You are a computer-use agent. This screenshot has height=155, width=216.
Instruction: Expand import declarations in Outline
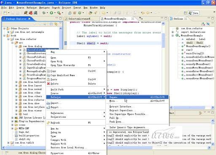(173, 32)
